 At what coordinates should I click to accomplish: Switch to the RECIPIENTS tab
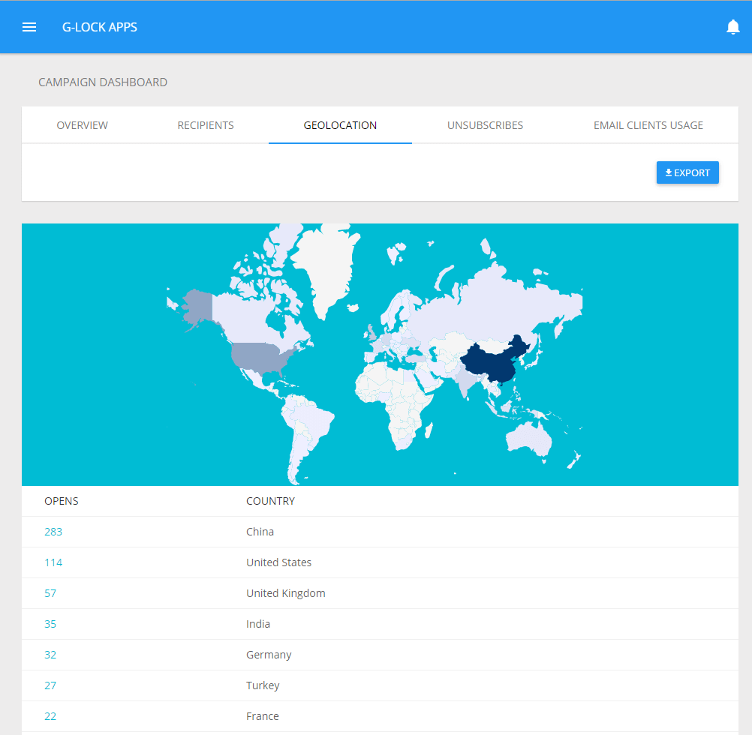(206, 125)
